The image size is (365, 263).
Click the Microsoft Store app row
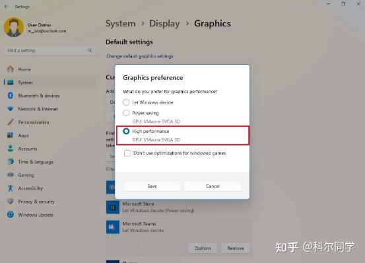tap(179, 207)
